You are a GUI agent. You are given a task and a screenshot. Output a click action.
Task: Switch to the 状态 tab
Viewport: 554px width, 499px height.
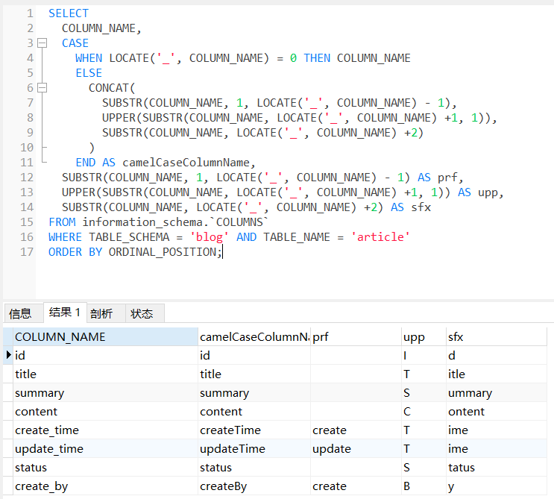(145, 313)
